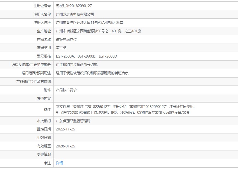Select attachment value 产品技术要求

pos(66,90)
